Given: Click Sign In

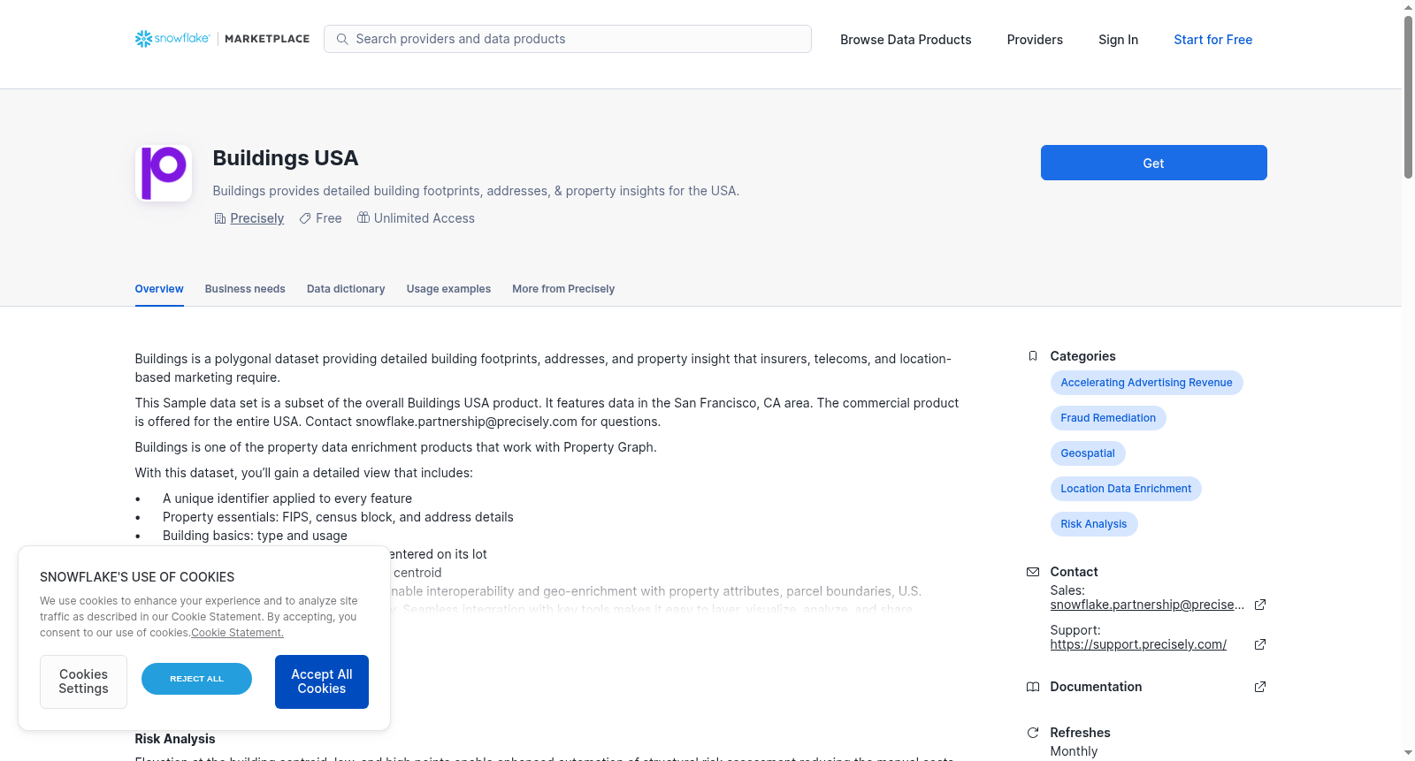Looking at the screenshot, I should 1118,40.
